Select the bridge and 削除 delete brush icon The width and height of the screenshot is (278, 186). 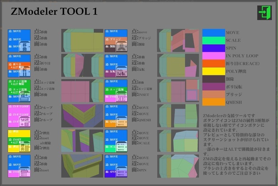[x=116, y=41]
